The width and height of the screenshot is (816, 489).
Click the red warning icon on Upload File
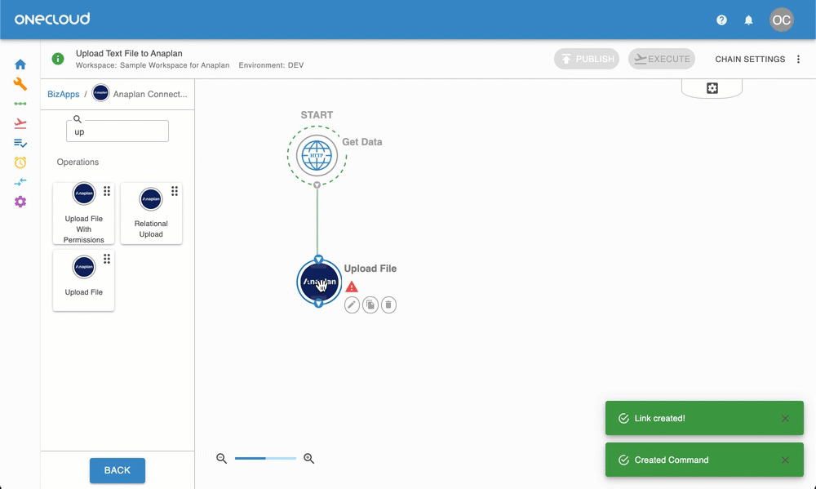pos(352,287)
